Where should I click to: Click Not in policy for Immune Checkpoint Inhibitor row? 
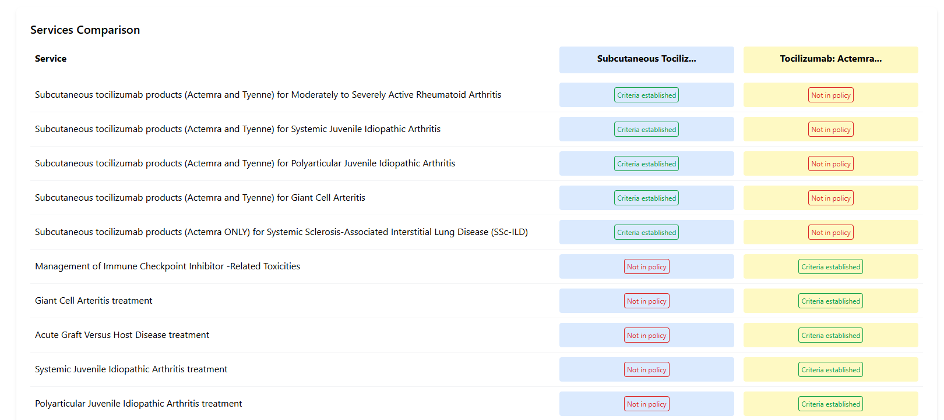646,267
